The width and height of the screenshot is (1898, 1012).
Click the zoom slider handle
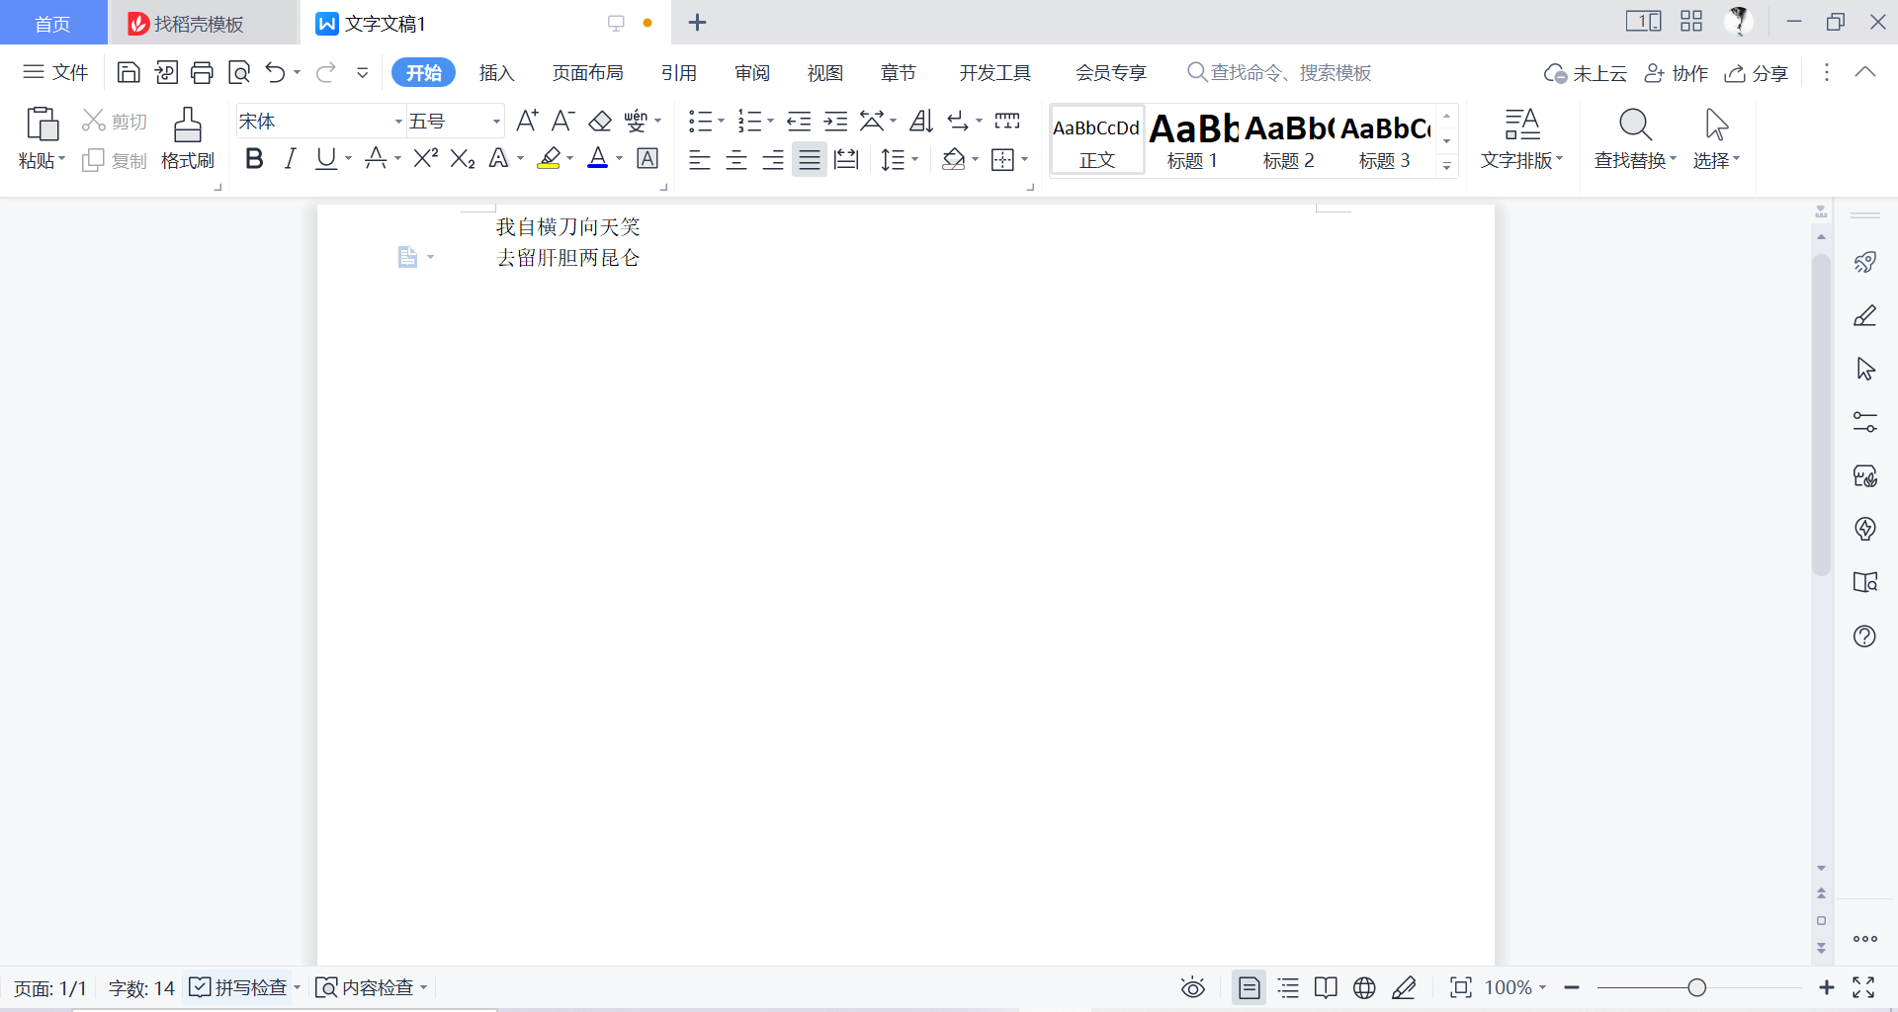[x=1697, y=987]
